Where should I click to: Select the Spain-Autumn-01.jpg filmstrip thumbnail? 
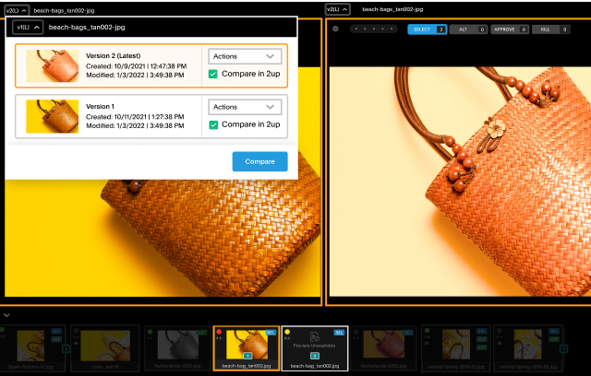pyautogui.click(x=33, y=348)
